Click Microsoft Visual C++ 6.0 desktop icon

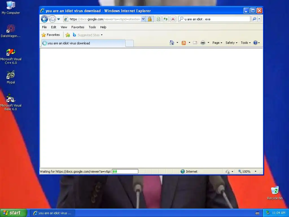click(11, 57)
